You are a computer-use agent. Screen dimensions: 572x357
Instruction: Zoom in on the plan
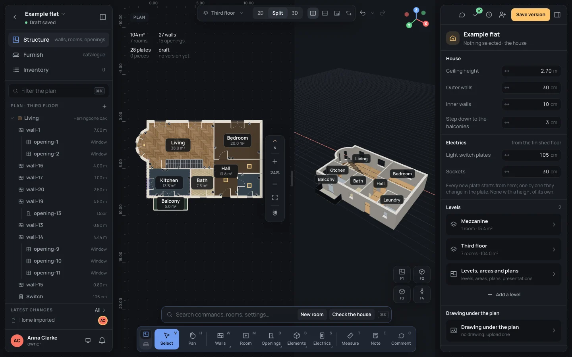pyautogui.click(x=275, y=161)
